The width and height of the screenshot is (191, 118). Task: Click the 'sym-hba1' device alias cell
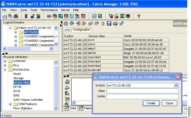(x=105, y=57)
